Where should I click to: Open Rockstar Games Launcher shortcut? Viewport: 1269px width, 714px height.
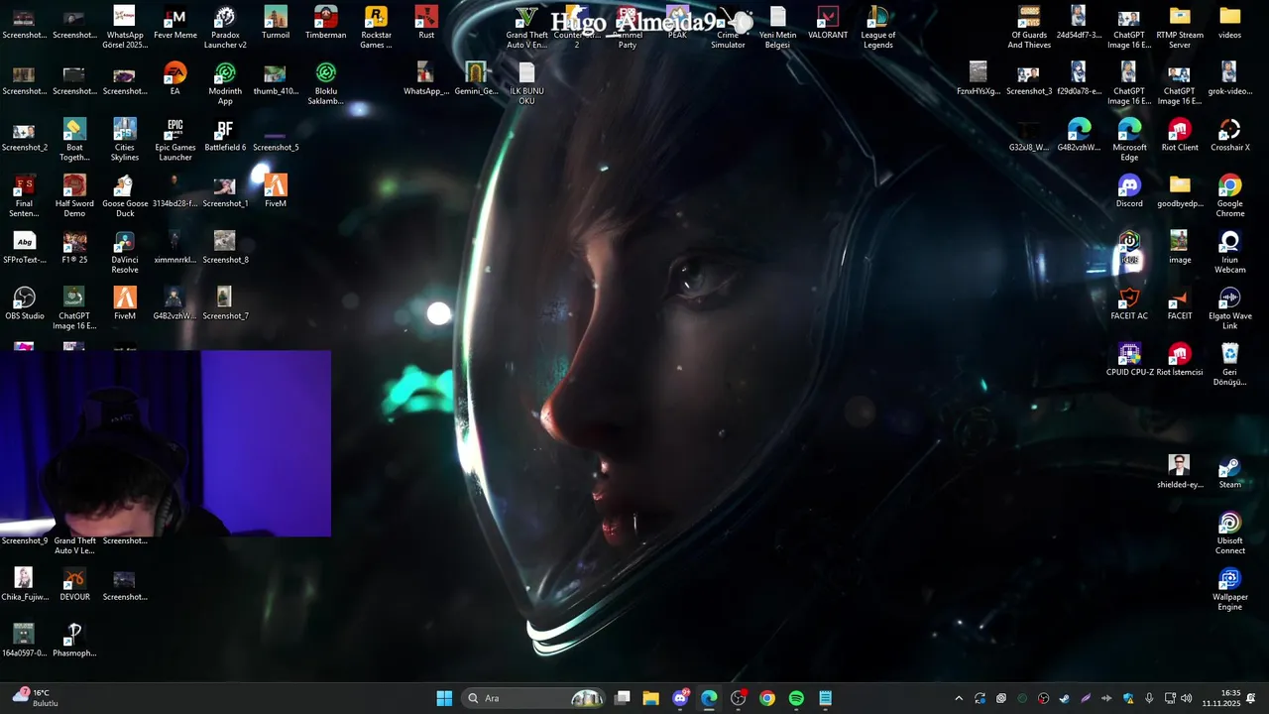tap(376, 27)
